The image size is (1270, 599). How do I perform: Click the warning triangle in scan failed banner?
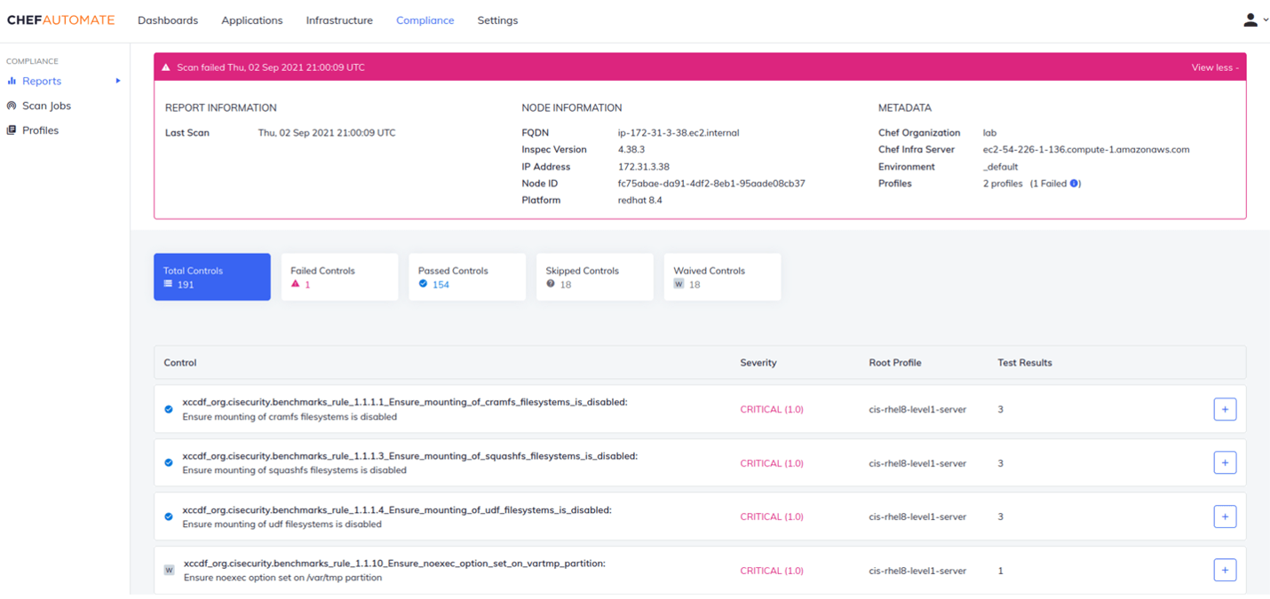(166, 67)
